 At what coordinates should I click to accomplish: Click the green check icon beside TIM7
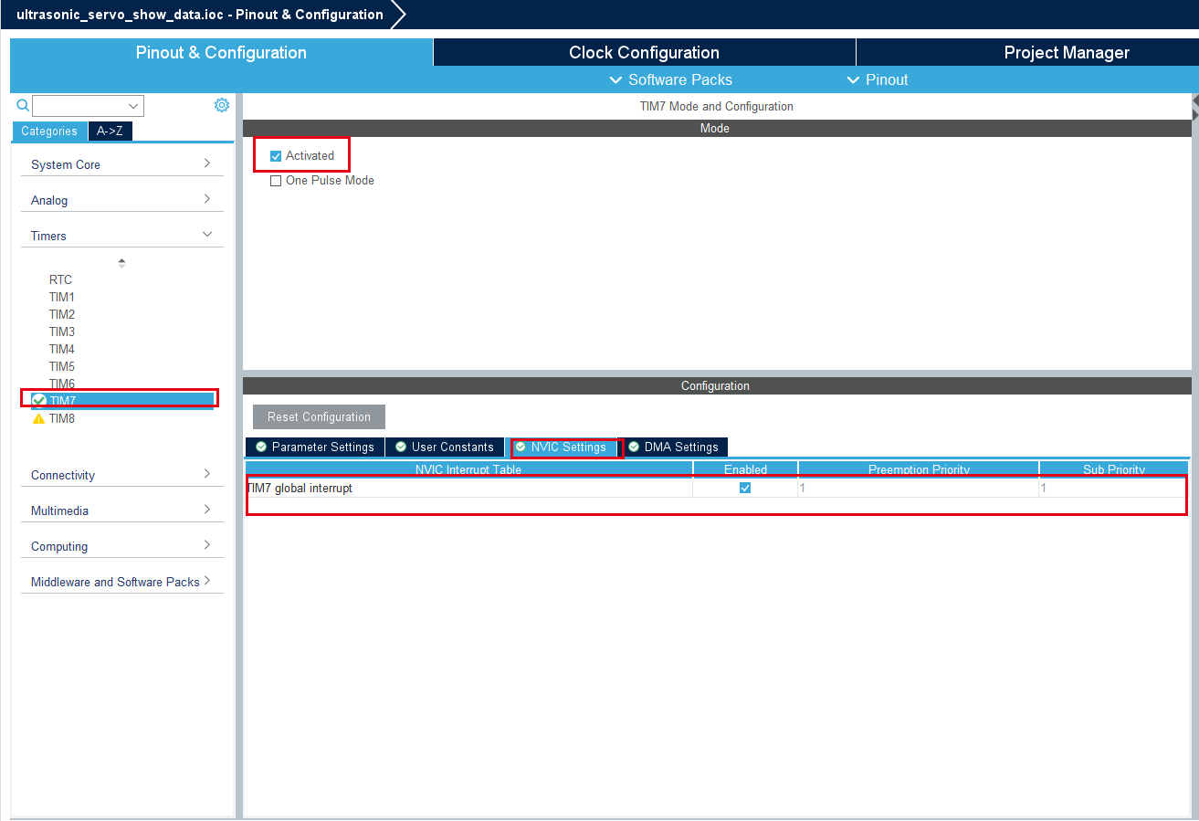pos(38,400)
